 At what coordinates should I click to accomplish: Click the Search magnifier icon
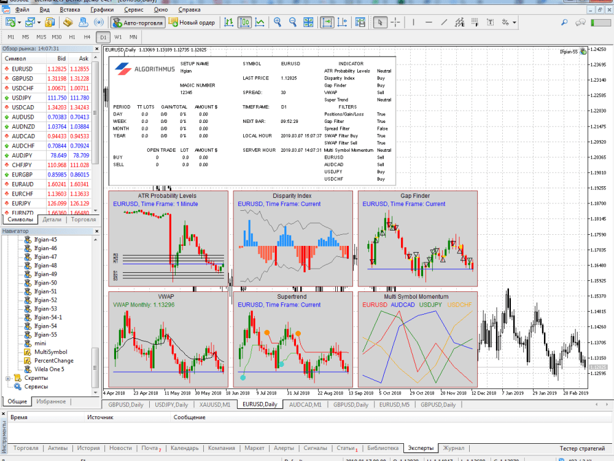[x=564, y=22]
